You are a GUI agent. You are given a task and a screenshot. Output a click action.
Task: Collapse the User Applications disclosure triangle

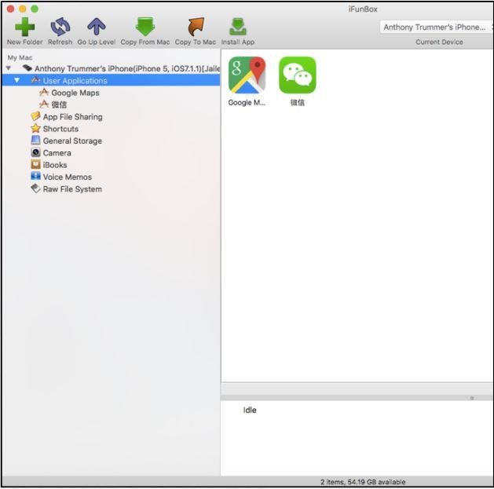point(16,80)
